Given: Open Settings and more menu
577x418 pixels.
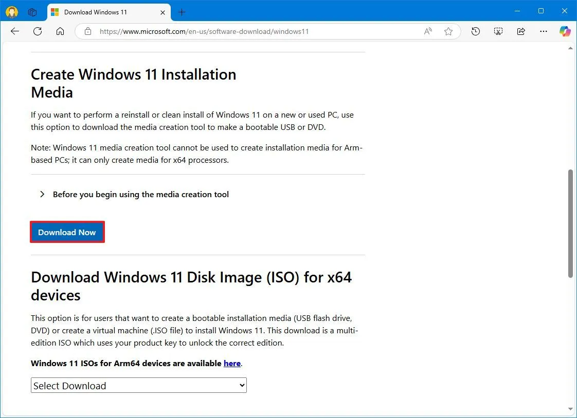Looking at the screenshot, I should [543, 31].
